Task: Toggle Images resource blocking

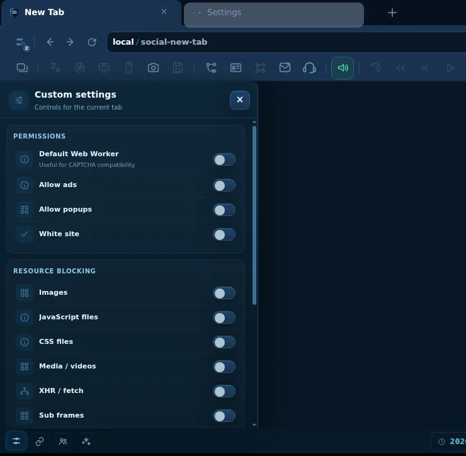Action: point(224,293)
